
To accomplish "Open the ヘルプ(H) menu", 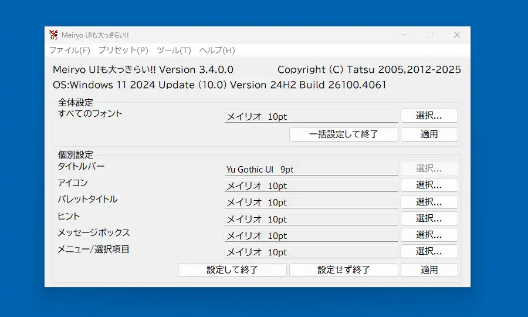I will [x=217, y=50].
